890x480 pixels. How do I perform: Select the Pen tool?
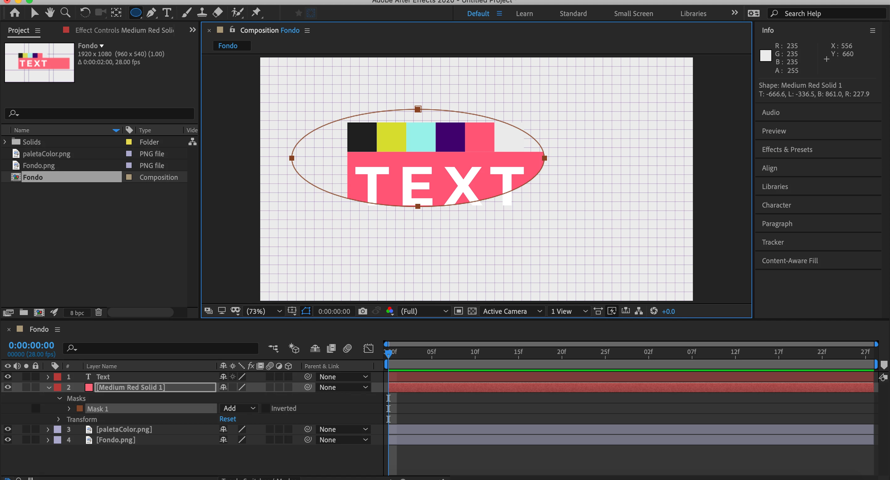(x=151, y=13)
